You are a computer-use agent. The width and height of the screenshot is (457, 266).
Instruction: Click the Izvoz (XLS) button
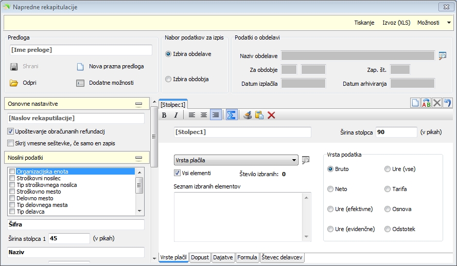tap(396, 23)
